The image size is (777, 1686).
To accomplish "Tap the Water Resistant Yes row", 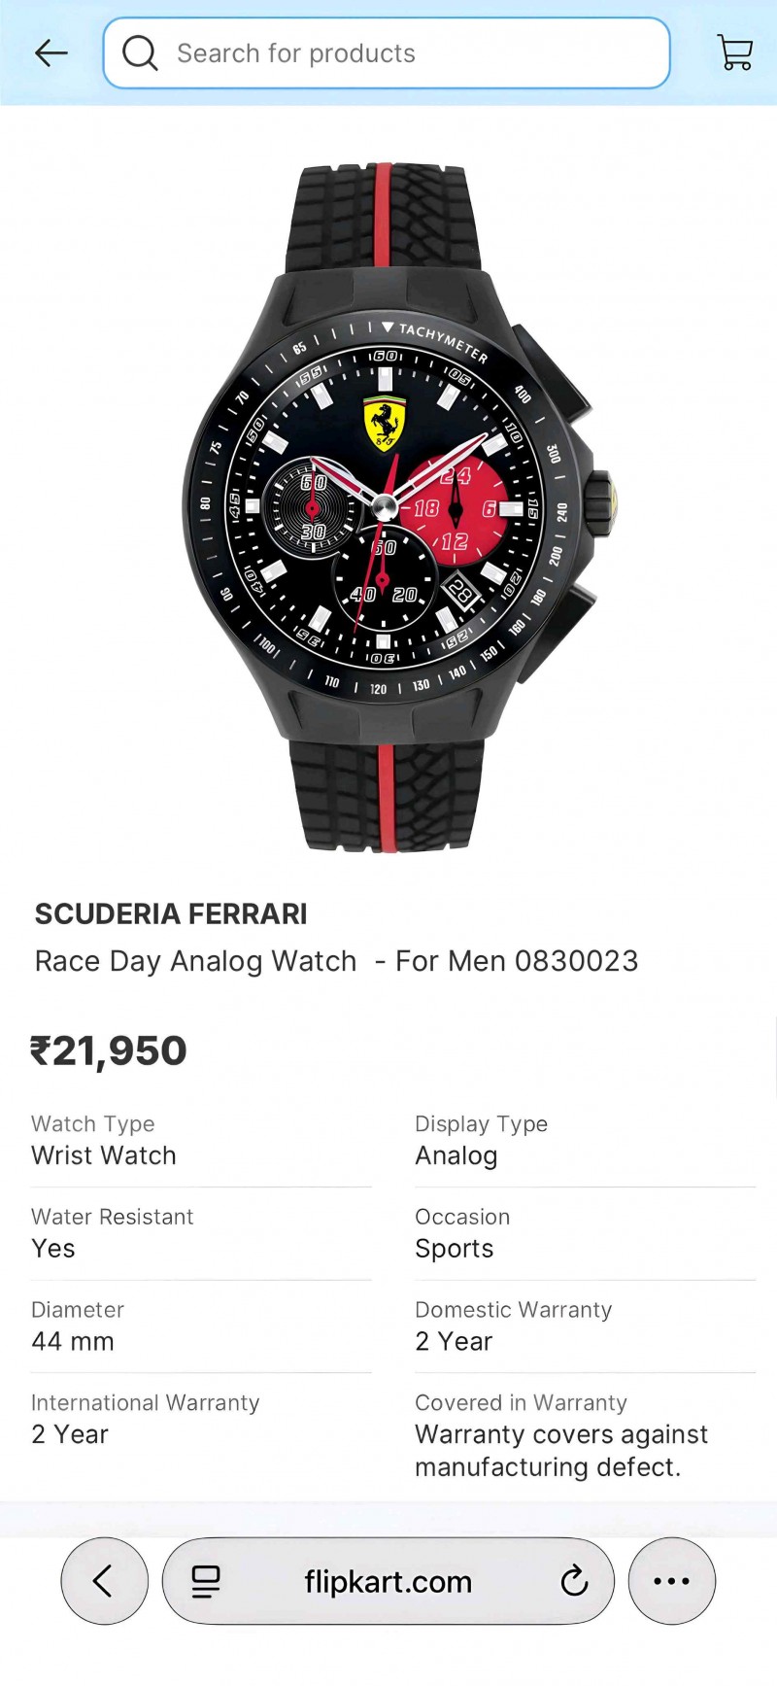I will pyautogui.click(x=201, y=1233).
